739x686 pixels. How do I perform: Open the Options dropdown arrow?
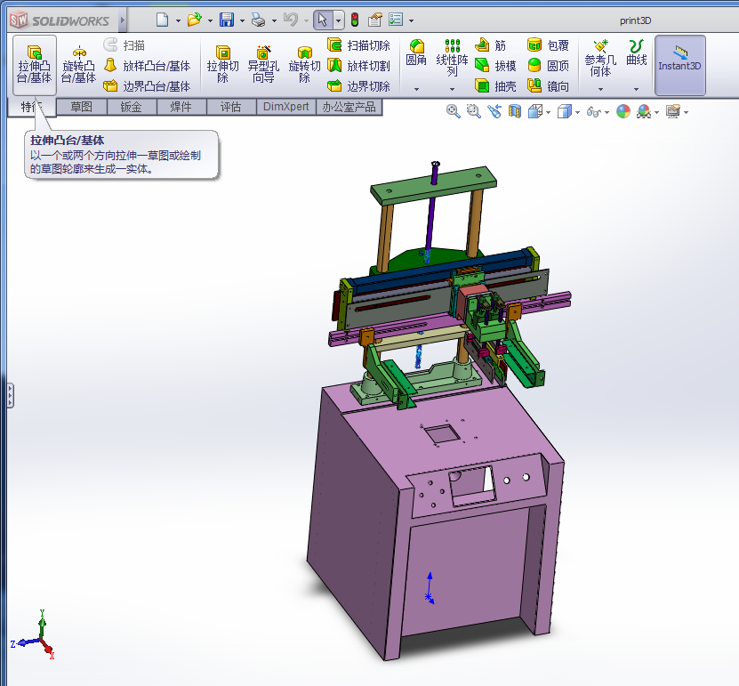[412, 20]
